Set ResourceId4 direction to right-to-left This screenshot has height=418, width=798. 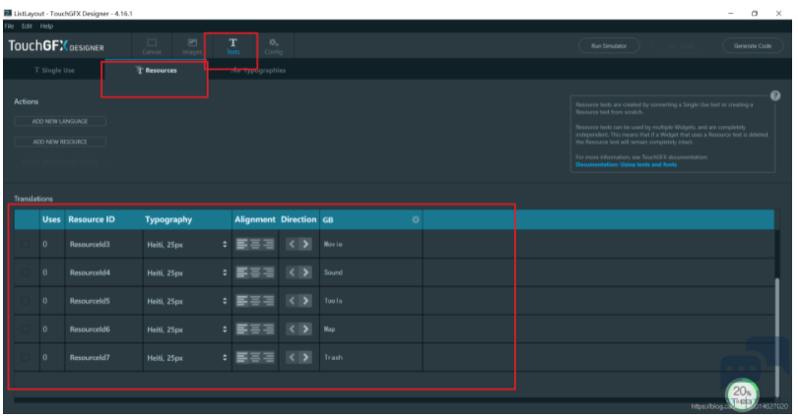292,272
